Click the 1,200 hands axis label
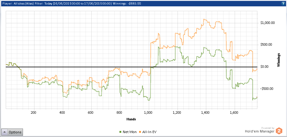Screen dimensions: 287x137 pos(177,113)
